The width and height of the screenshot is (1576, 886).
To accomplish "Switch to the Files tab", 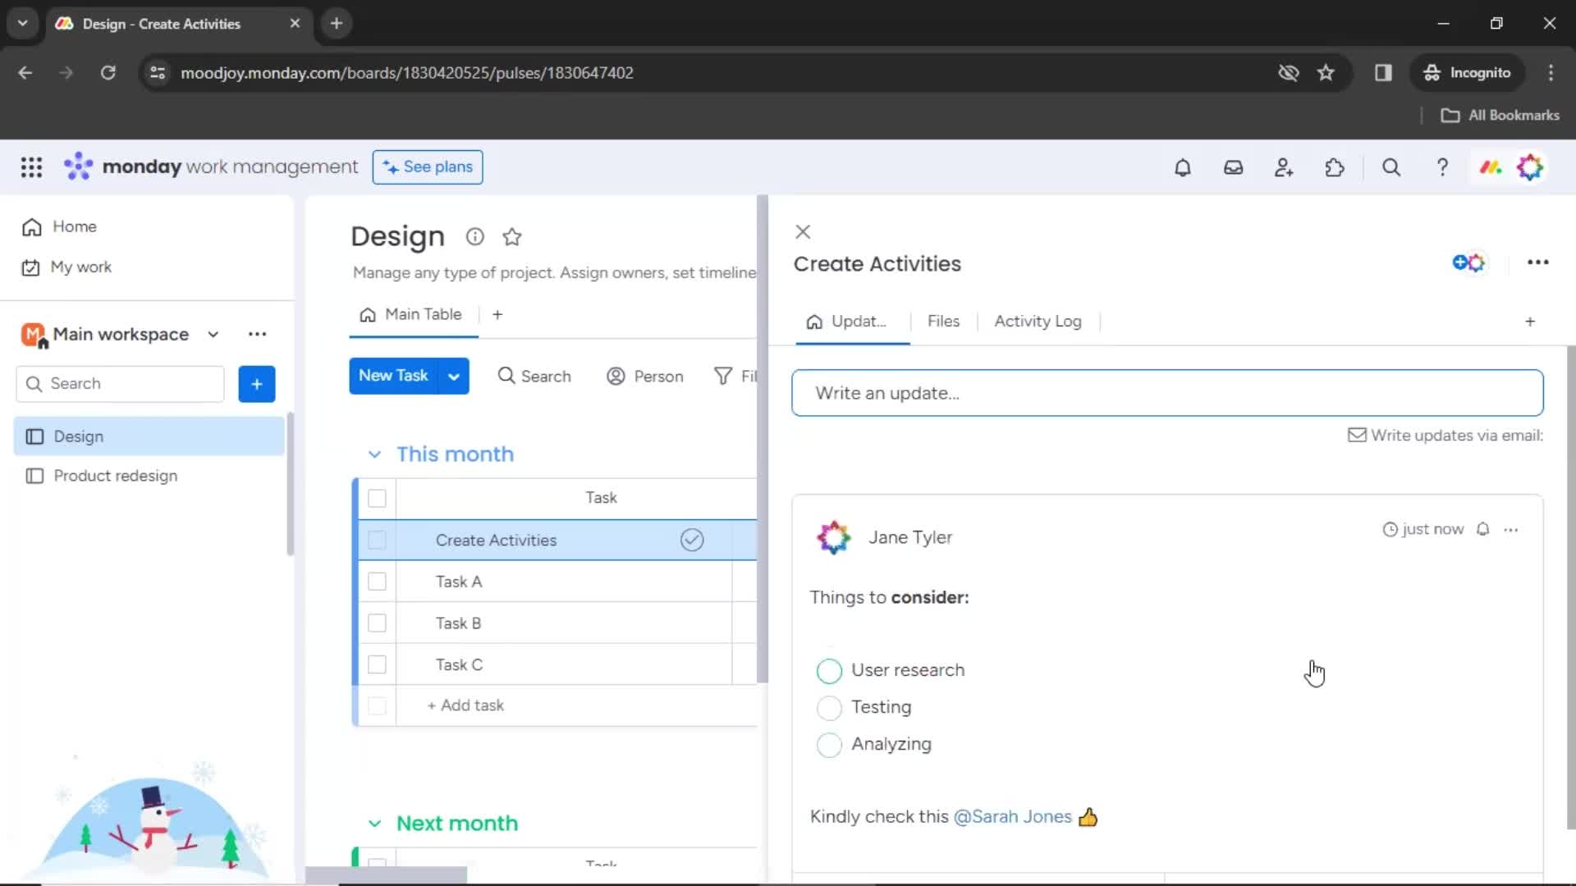I will [x=943, y=320].
